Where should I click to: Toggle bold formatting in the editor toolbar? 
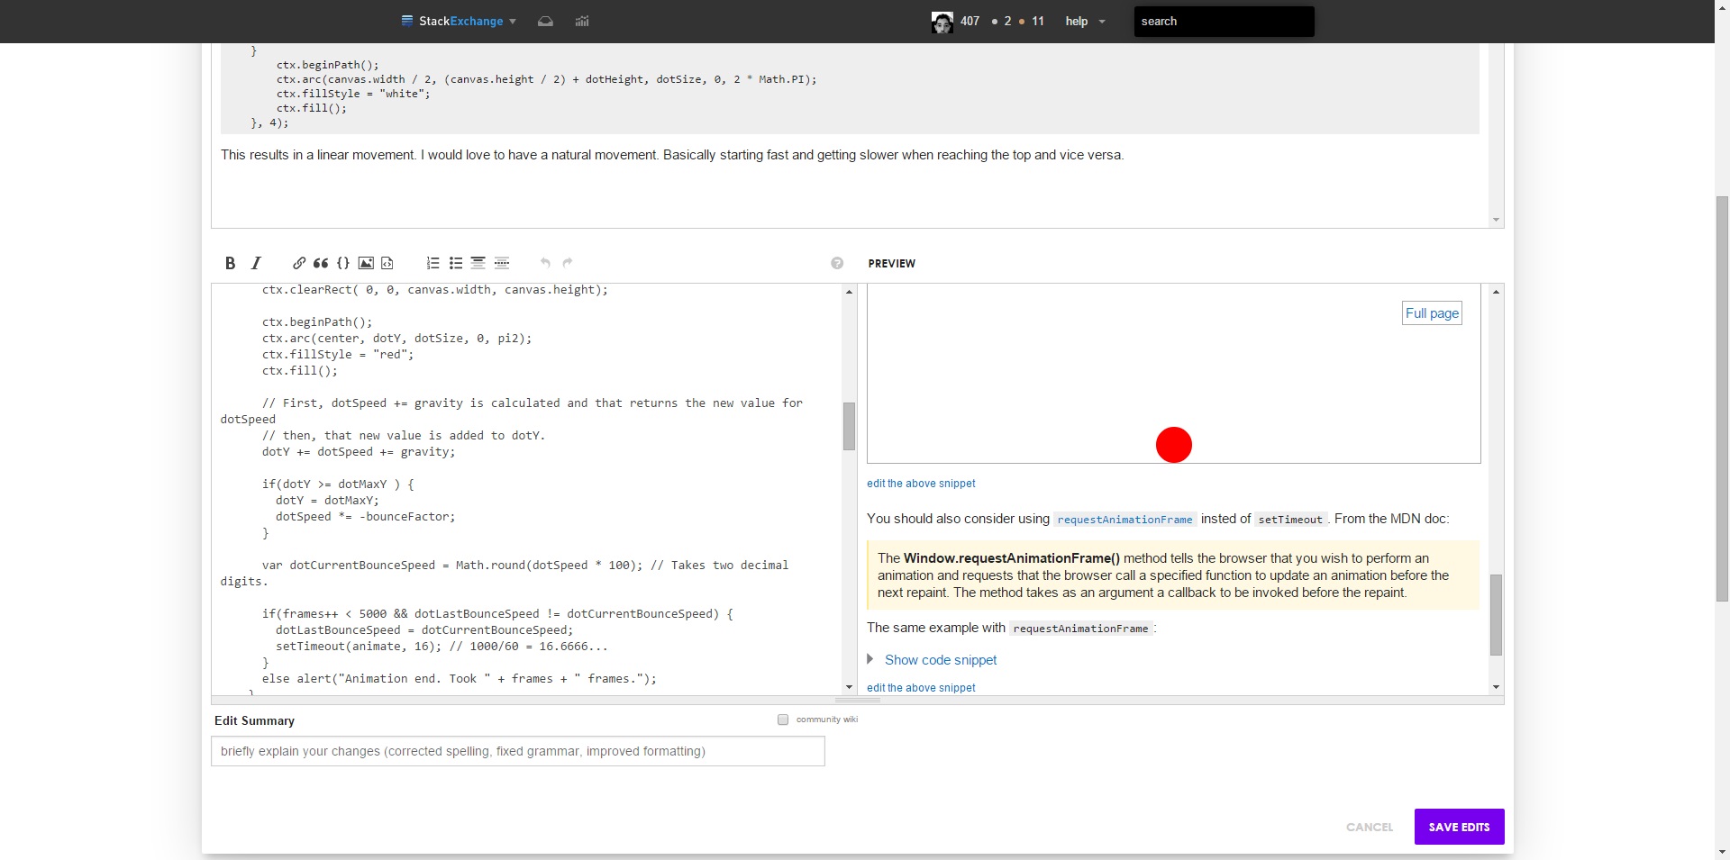click(230, 263)
